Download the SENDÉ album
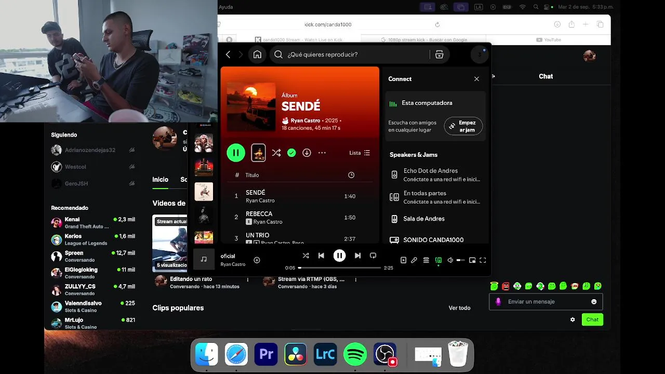 [307, 153]
